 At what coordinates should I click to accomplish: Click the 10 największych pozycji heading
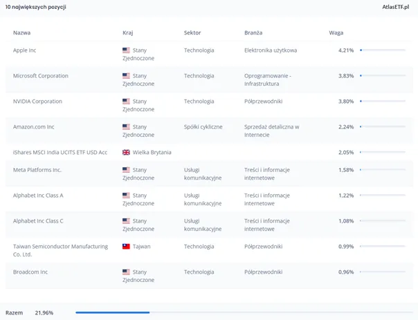pyautogui.click(x=35, y=7)
